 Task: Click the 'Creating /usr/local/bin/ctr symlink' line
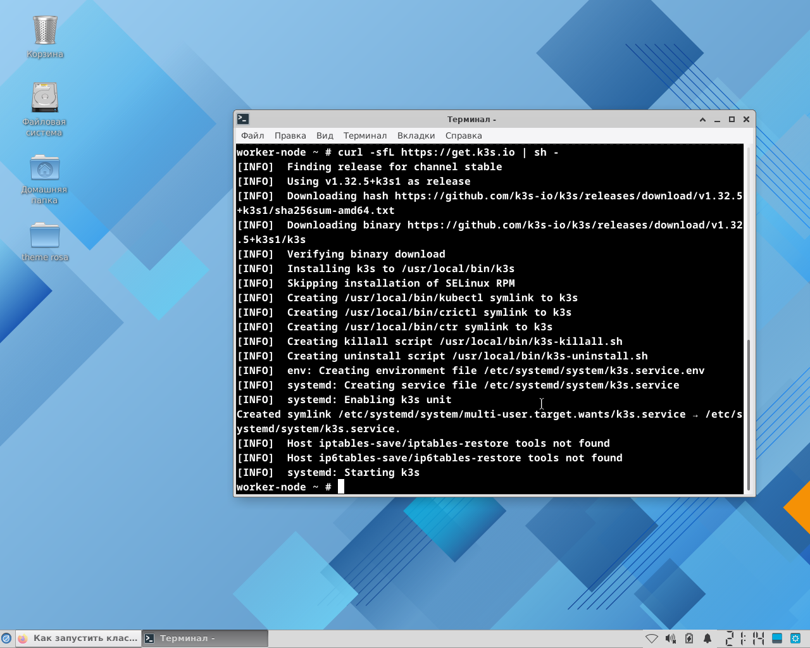[x=420, y=327]
